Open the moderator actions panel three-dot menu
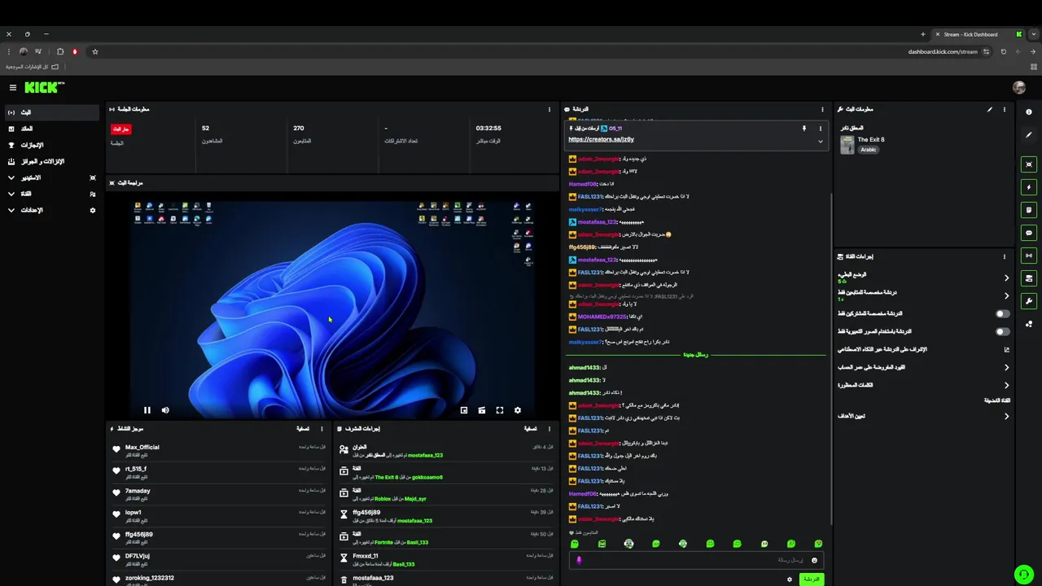 click(549, 428)
